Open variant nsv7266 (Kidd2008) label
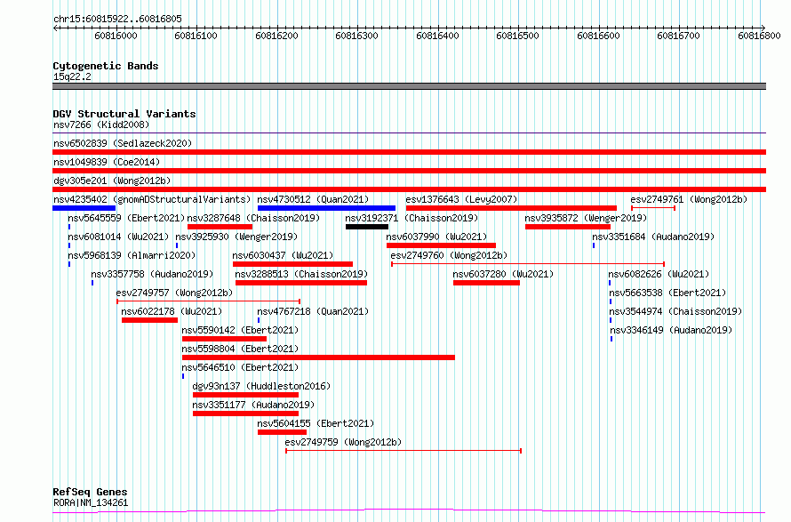The width and height of the screenshot is (791, 522). point(101,124)
